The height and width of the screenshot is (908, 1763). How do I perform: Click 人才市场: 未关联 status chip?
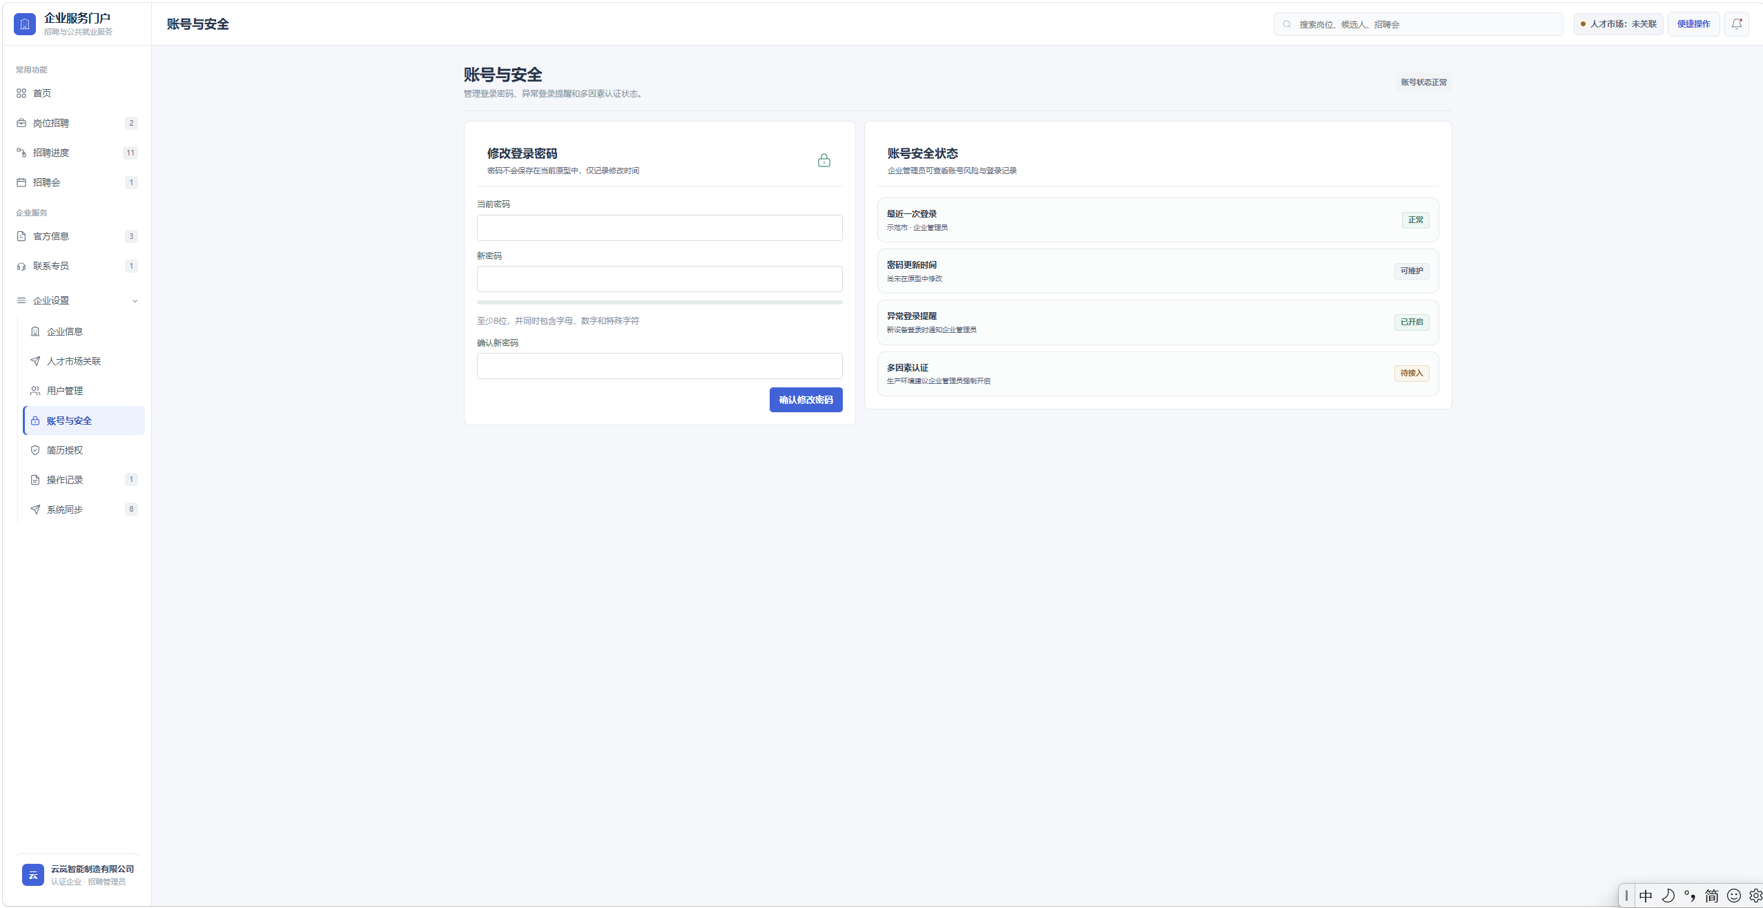1619,24
